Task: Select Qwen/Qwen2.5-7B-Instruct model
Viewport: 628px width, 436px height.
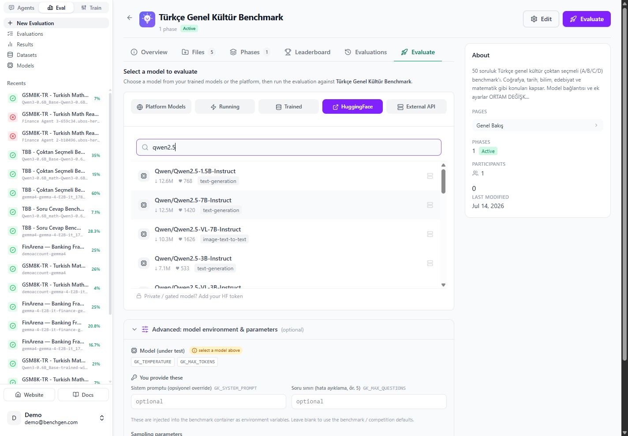Action: tap(285, 205)
